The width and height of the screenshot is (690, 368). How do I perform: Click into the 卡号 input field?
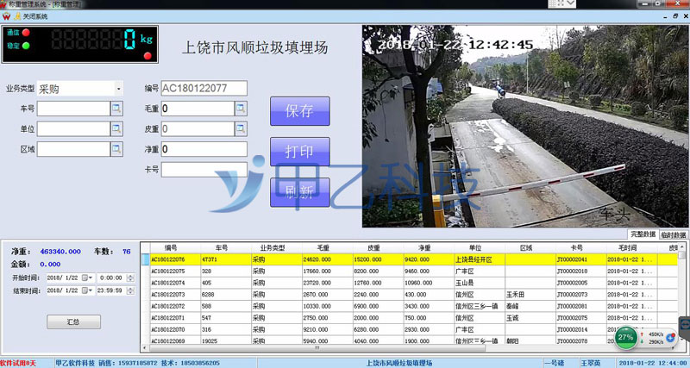click(204, 170)
